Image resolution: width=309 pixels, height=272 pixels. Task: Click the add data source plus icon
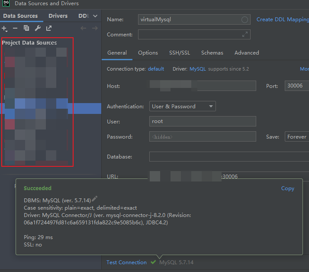(4, 29)
